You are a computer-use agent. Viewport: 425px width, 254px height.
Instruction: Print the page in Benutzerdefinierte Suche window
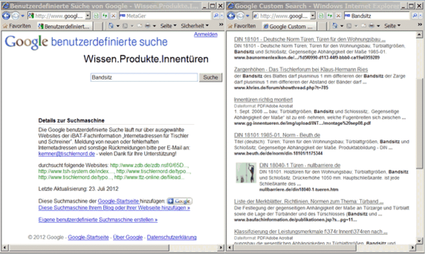tap(148, 26)
